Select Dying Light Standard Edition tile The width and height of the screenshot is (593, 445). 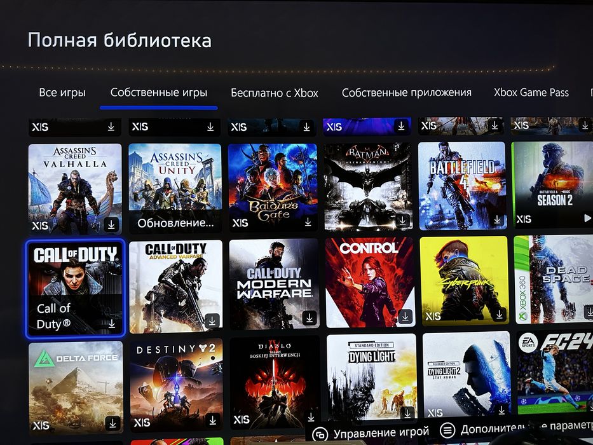(x=372, y=377)
